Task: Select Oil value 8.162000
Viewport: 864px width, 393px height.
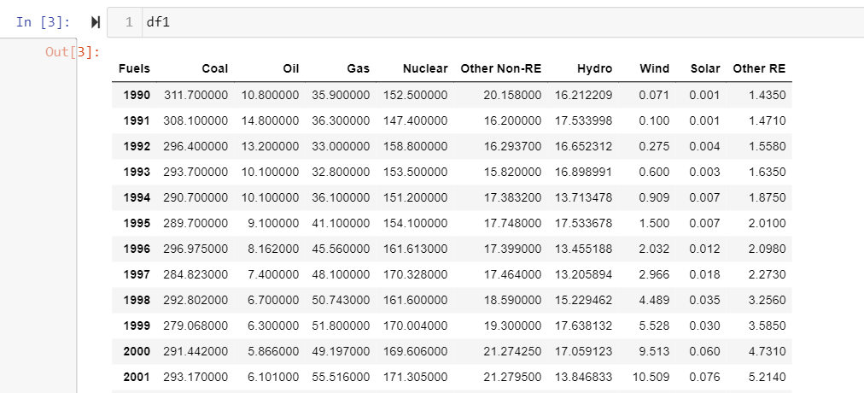Action: [x=273, y=249]
